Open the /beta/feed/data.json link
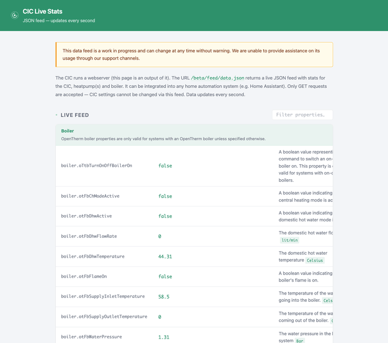The height and width of the screenshot is (343, 388). pyautogui.click(x=217, y=78)
